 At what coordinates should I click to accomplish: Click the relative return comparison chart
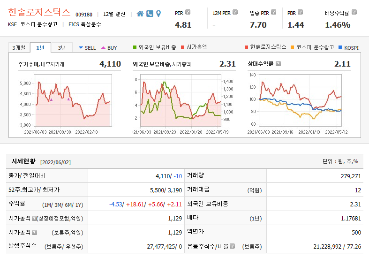click(300, 100)
